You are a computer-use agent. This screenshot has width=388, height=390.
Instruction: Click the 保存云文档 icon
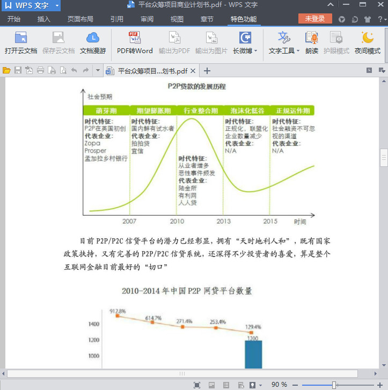click(x=58, y=38)
